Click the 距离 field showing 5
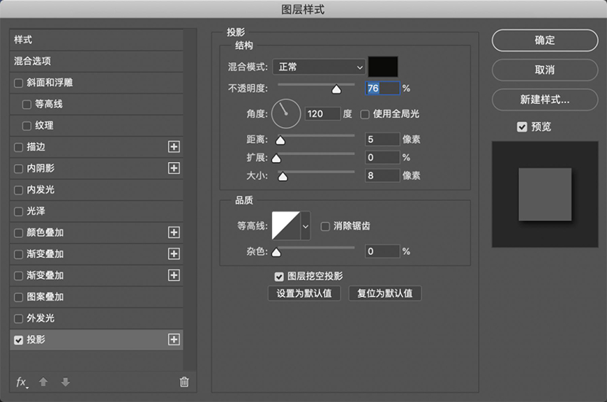 [382, 139]
